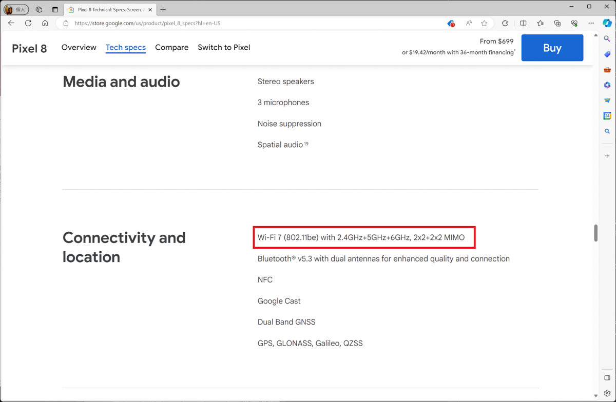
Task: Add this page to favorites with the star
Action: click(x=484, y=23)
